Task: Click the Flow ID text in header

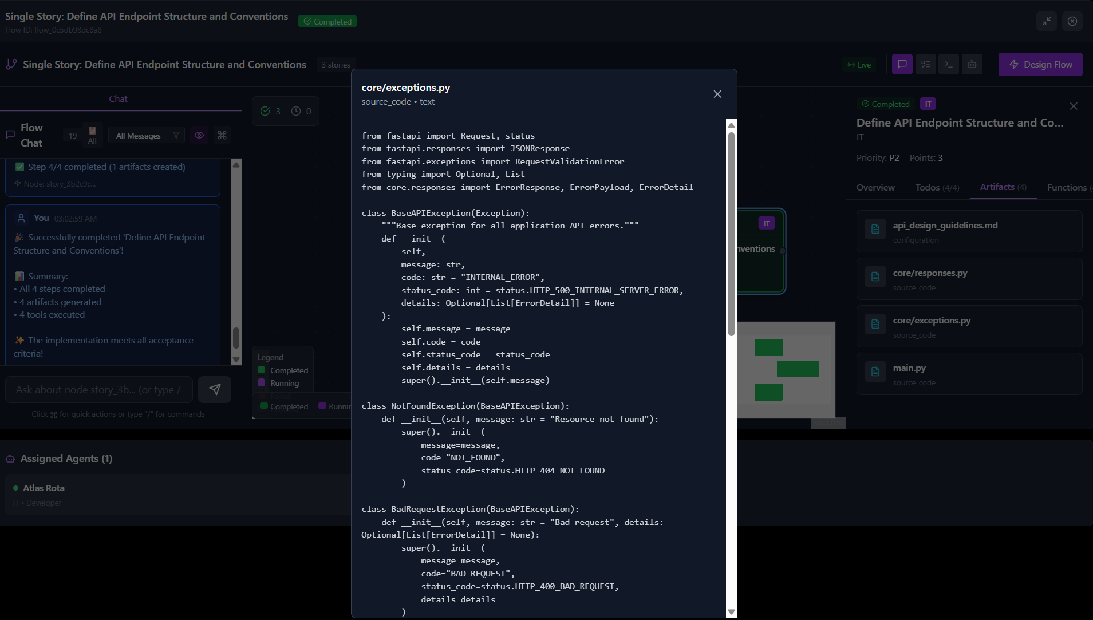Action: (53, 30)
